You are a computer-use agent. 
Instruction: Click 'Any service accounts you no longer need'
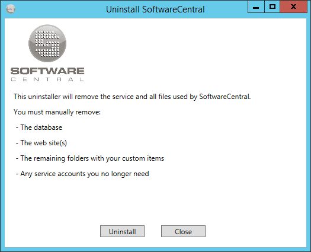pyautogui.click(x=85, y=174)
